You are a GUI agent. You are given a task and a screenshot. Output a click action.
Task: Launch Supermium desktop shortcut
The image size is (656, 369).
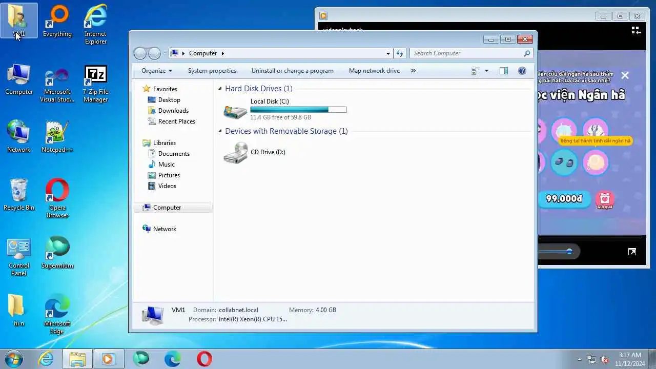57,253
